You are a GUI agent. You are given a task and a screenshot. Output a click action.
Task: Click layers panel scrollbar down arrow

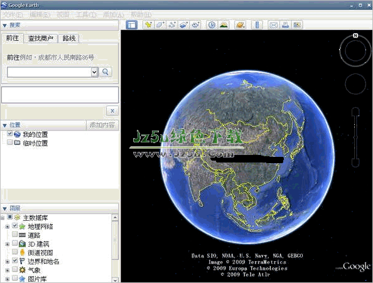point(115,280)
